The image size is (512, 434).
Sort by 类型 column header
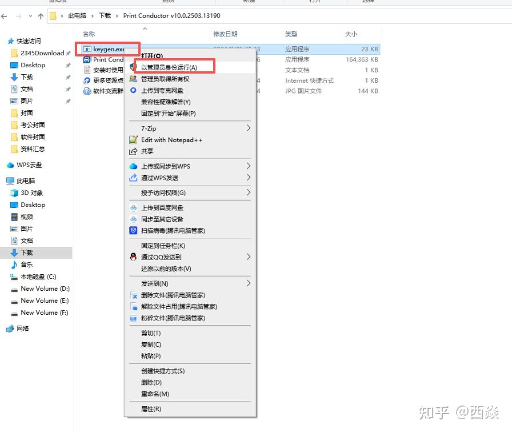point(291,34)
